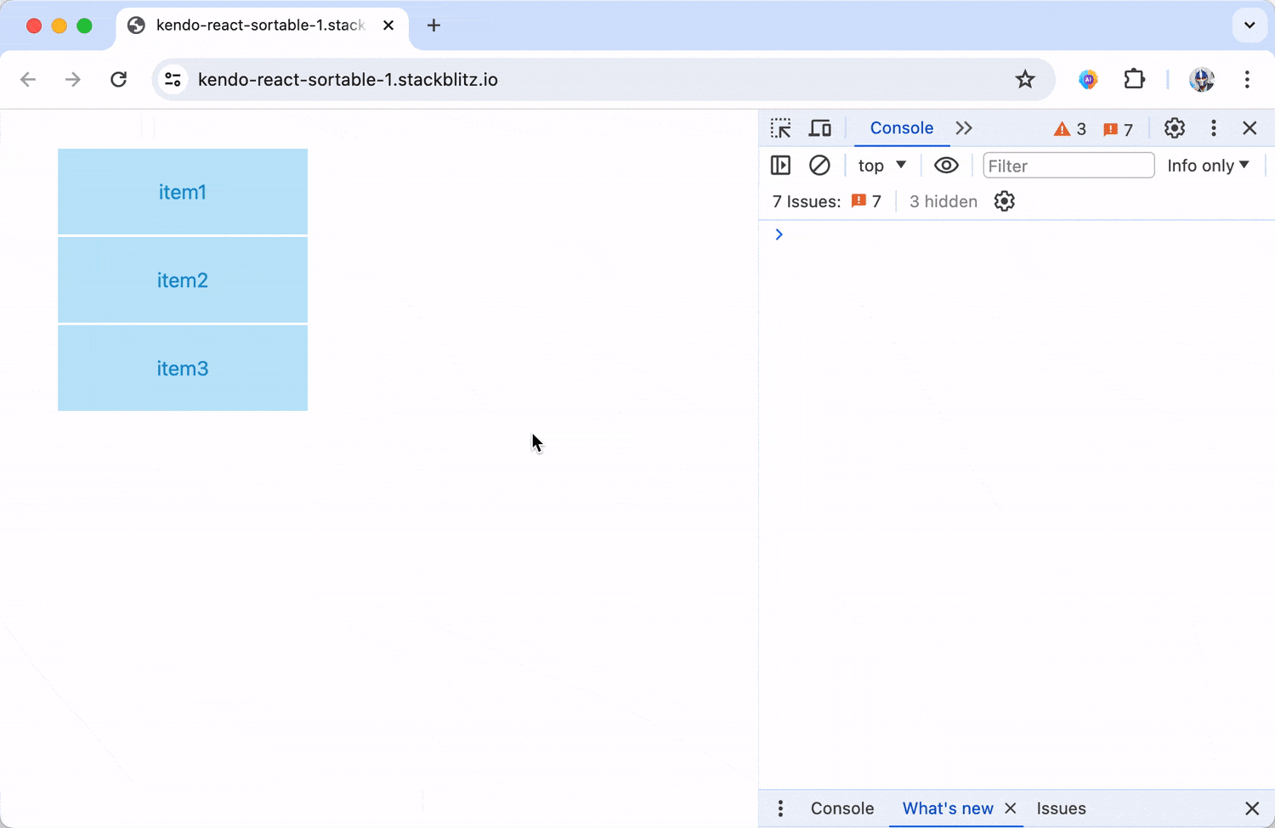Image resolution: width=1275 pixels, height=828 pixels.
Task: Open DevTools settings gear
Action: point(1175,128)
